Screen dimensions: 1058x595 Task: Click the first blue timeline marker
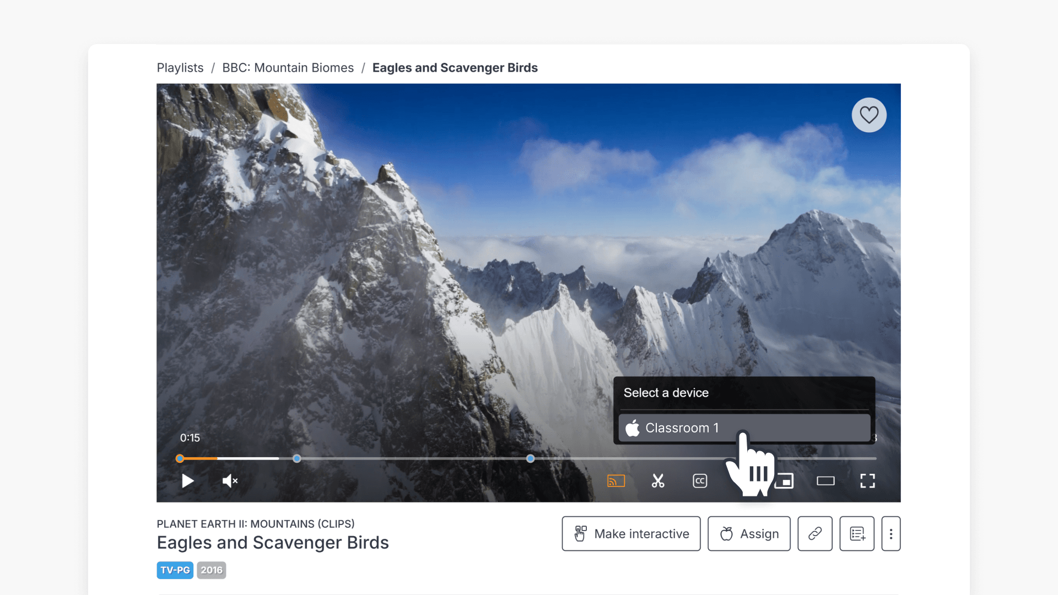pos(297,458)
